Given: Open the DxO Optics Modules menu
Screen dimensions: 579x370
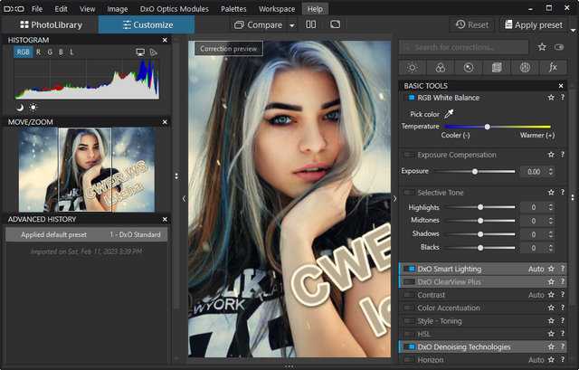Looking at the screenshot, I should pyautogui.click(x=173, y=8).
